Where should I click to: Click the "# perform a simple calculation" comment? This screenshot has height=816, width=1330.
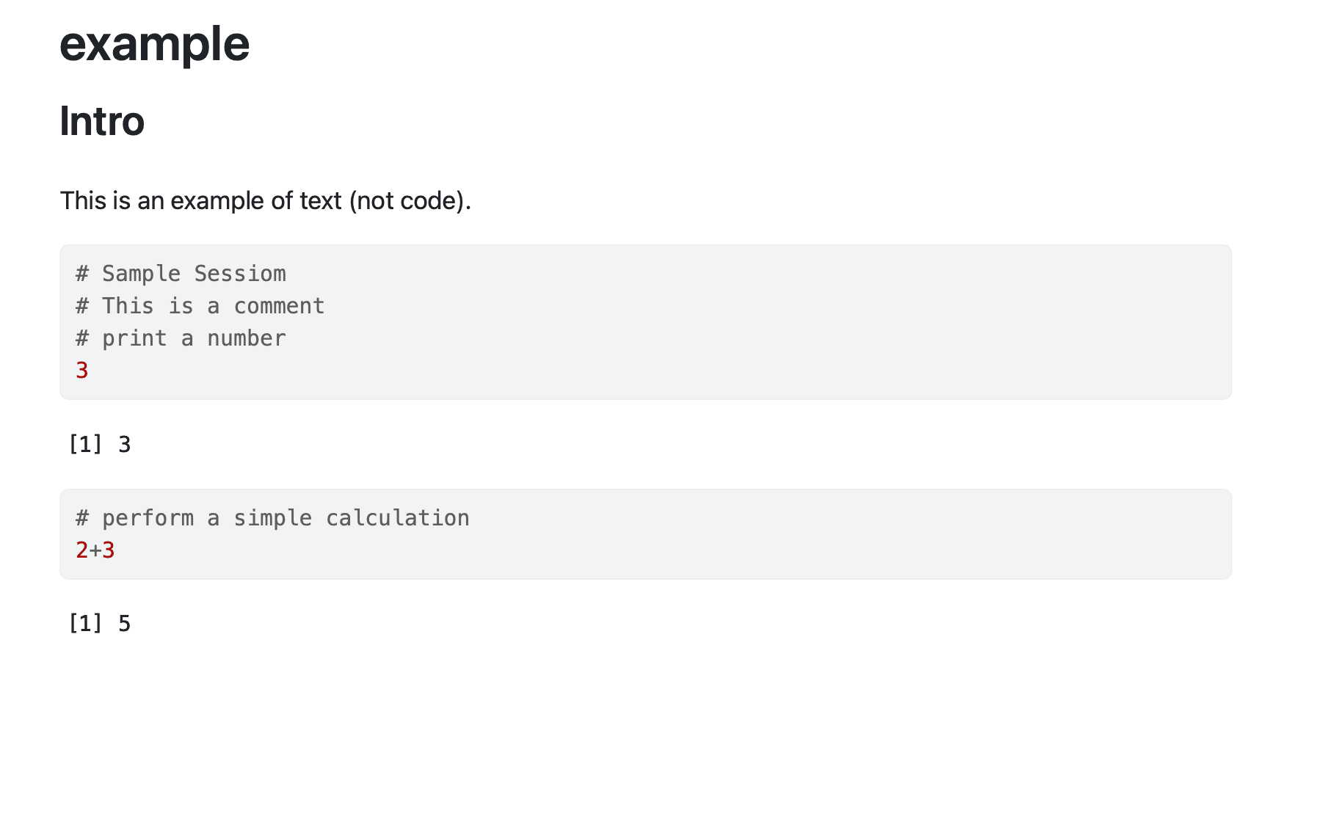[x=272, y=518]
